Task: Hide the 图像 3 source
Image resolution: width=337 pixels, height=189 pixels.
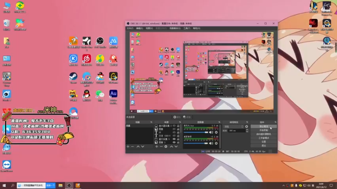Action: [x=174, y=142]
